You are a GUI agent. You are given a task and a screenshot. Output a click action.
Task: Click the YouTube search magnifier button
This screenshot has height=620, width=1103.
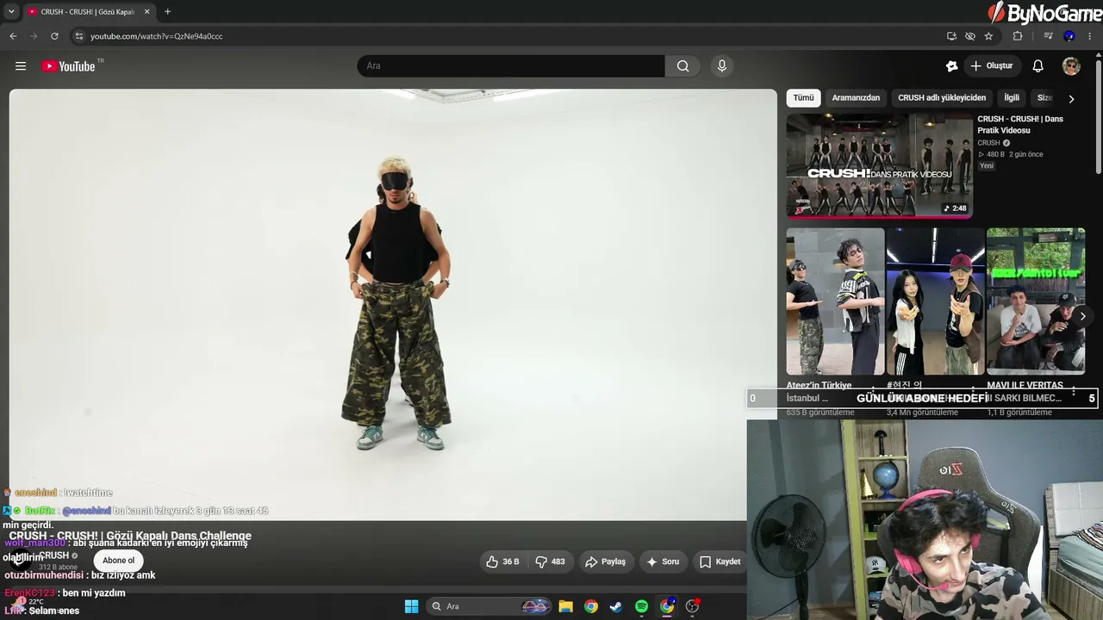[682, 66]
